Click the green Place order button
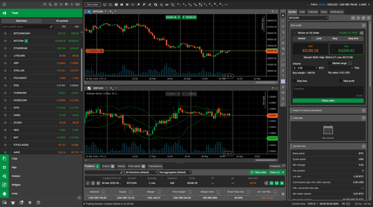This screenshot has width=373, height=207. pos(328,101)
